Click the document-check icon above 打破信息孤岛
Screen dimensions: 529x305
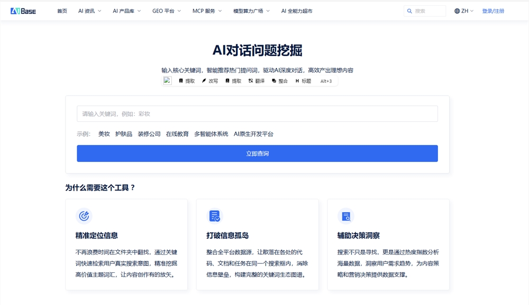215,216
